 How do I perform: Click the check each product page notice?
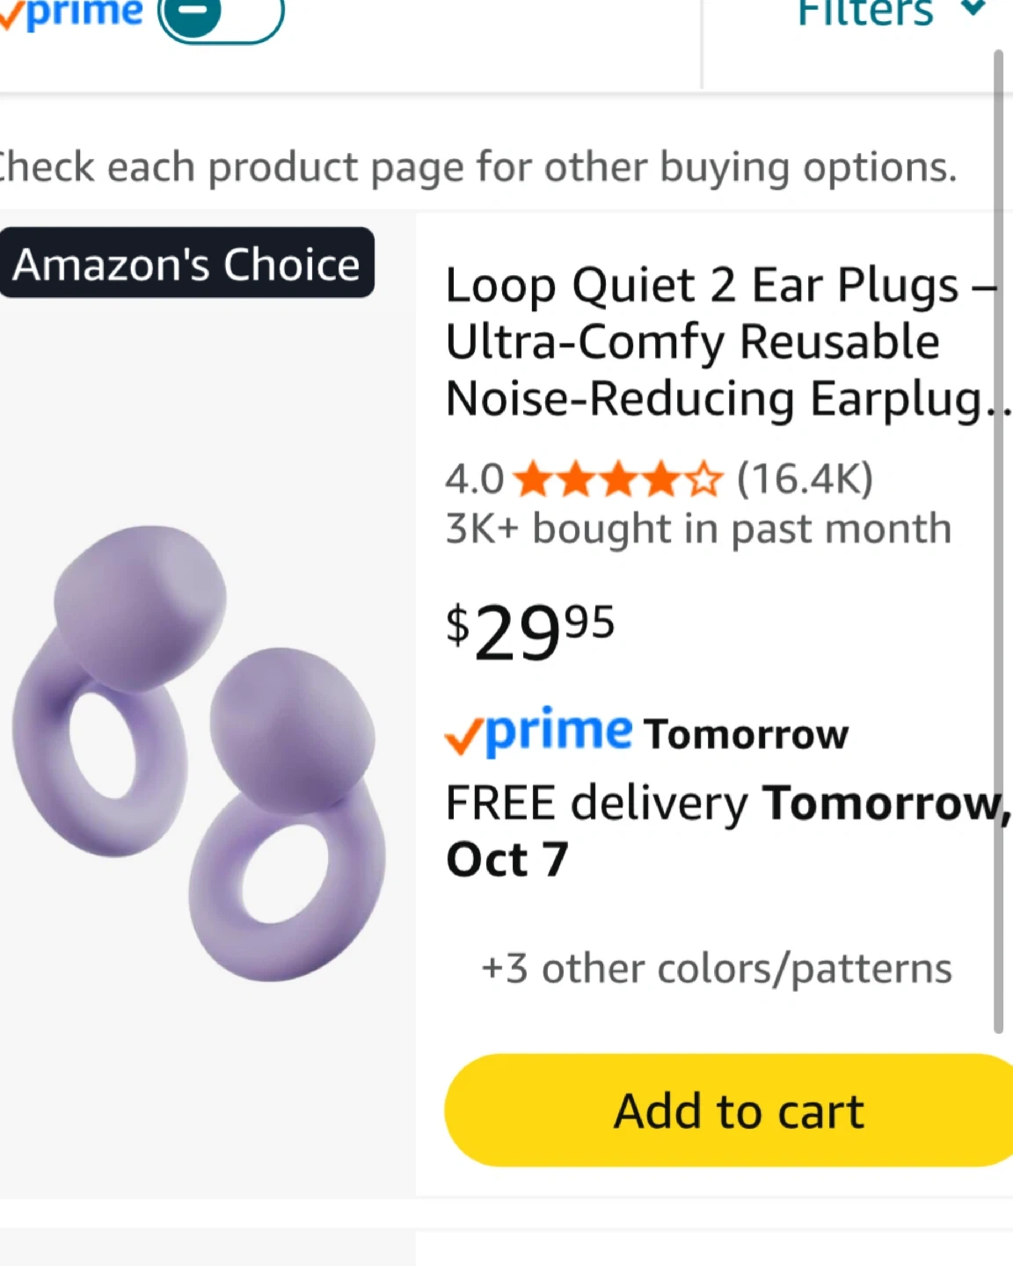click(x=477, y=167)
